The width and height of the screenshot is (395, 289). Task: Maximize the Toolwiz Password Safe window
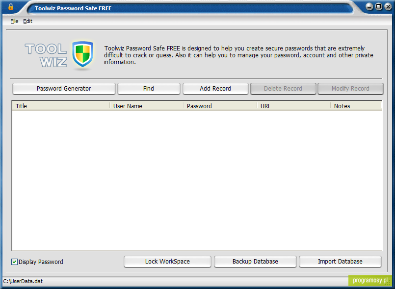(x=379, y=7)
